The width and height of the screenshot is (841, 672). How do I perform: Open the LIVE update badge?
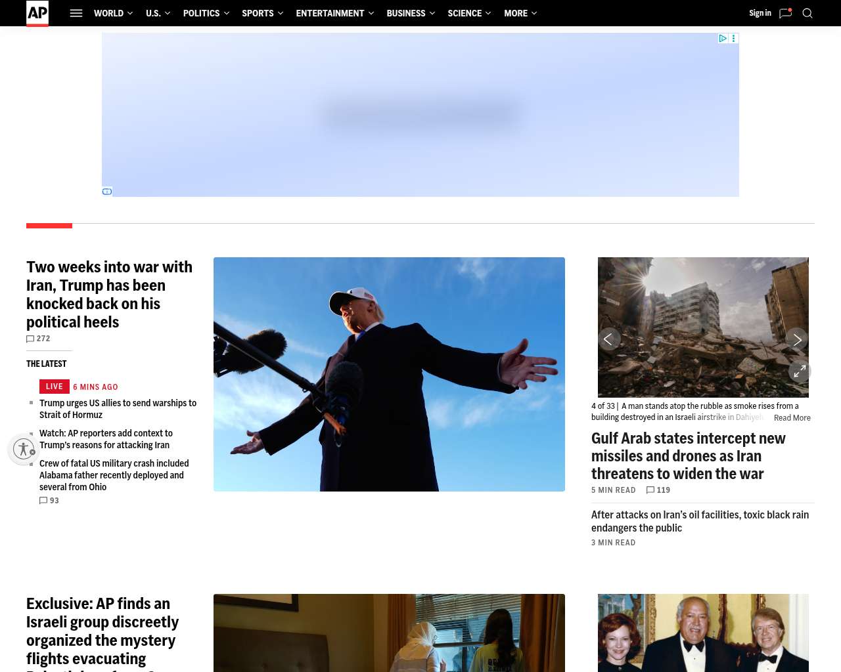[x=55, y=387]
